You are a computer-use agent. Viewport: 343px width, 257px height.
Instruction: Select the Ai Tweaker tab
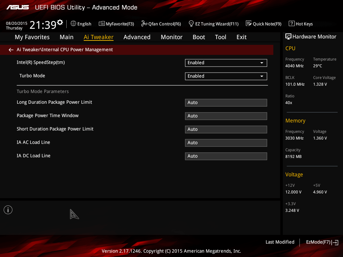tap(98, 37)
